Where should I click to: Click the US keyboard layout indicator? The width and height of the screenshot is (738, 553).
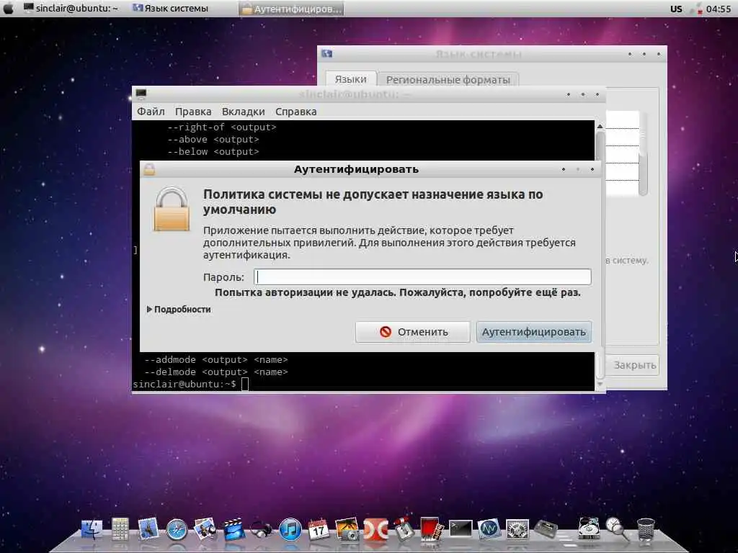(676, 9)
